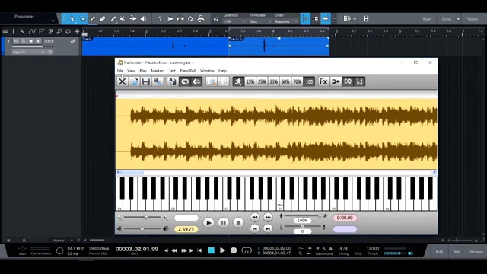Open Transcribe preferences wrench icon
Viewport: 487px width, 274px height.
tap(158, 81)
